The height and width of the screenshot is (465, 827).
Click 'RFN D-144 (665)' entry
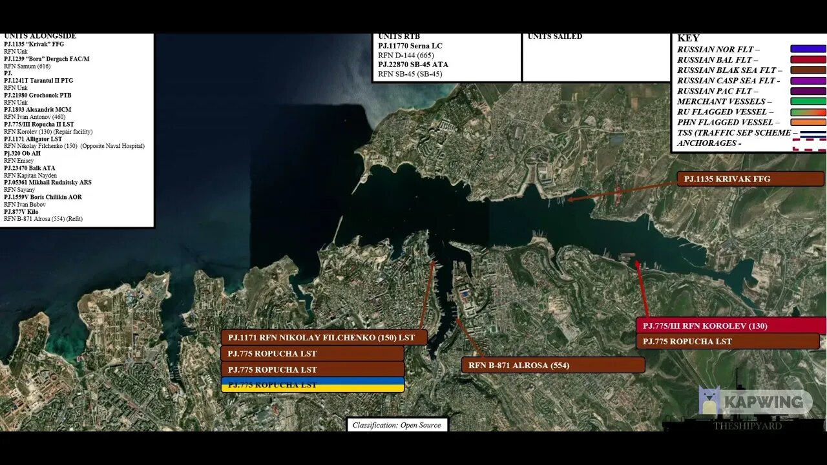pyautogui.click(x=406, y=56)
